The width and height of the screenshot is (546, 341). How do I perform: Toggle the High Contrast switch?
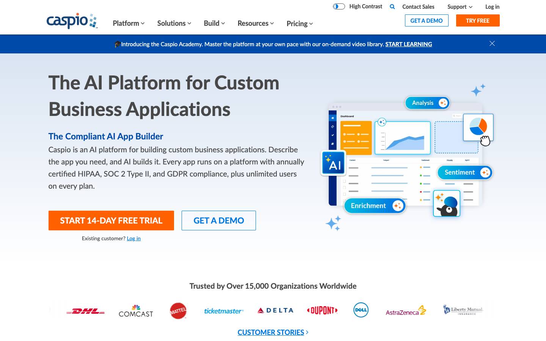[x=339, y=6]
